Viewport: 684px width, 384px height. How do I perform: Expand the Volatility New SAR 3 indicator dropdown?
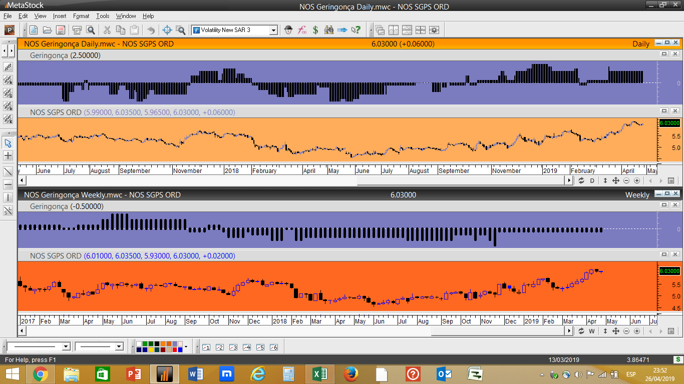(x=273, y=30)
